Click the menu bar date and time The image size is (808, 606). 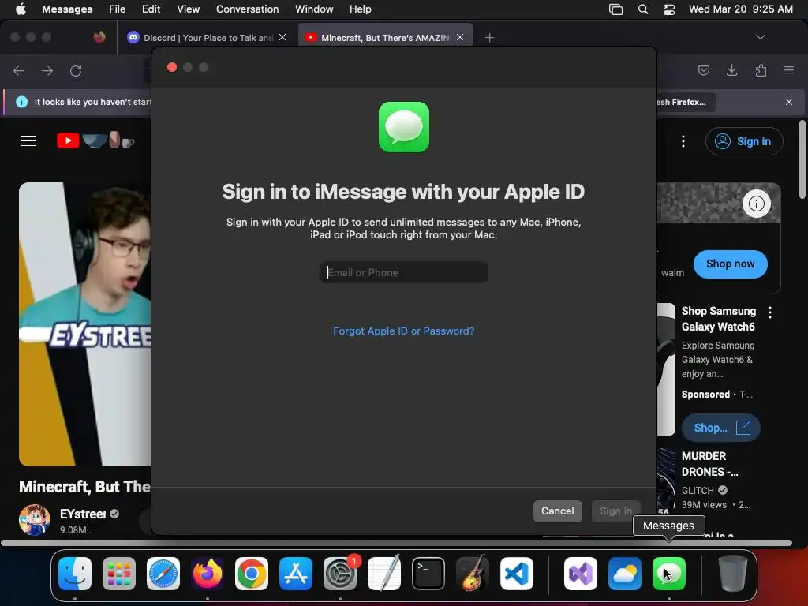(740, 9)
